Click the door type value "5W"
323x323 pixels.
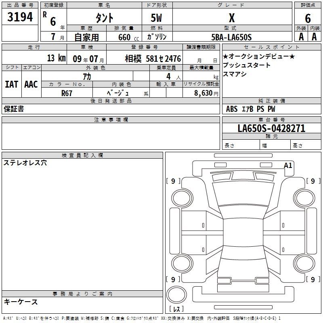(x=156, y=18)
